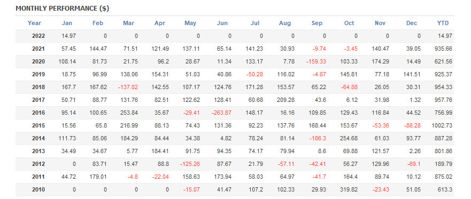The width and height of the screenshot is (471, 199).
Task: Click the 2015 year row label
Action: click(x=38, y=125)
